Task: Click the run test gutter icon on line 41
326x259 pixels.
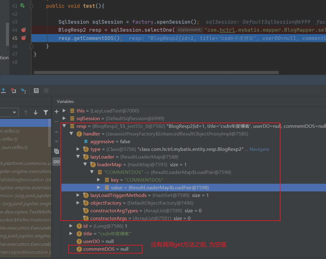Action: [x=22, y=6]
